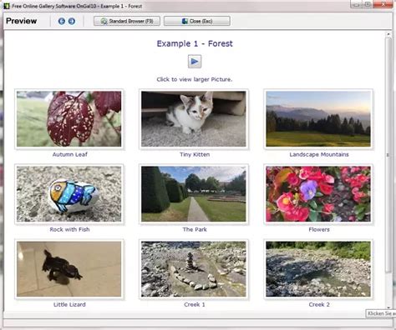Open the Standard Browser (F9) button
396x330 pixels.
tap(127, 21)
